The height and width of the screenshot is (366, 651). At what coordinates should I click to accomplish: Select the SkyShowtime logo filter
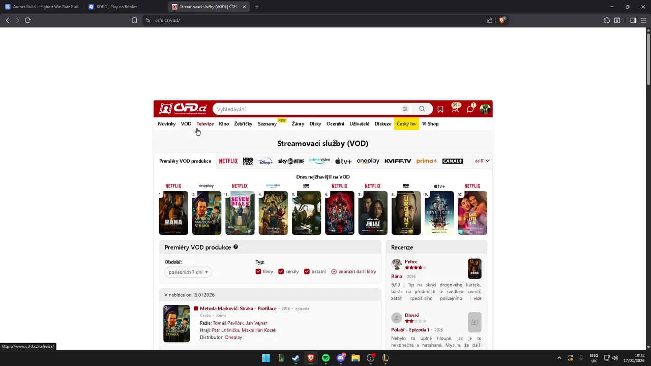point(291,161)
